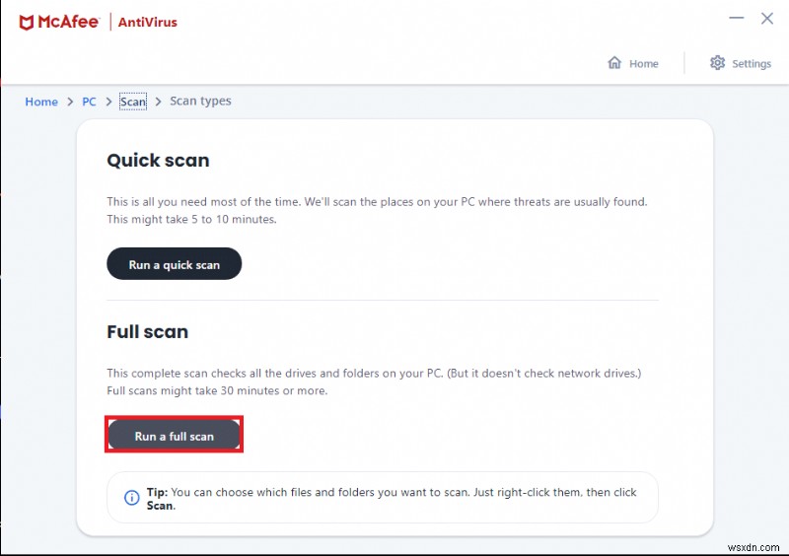The image size is (789, 556).
Task: Select the Scan breadcrumb link
Action: click(x=132, y=102)
